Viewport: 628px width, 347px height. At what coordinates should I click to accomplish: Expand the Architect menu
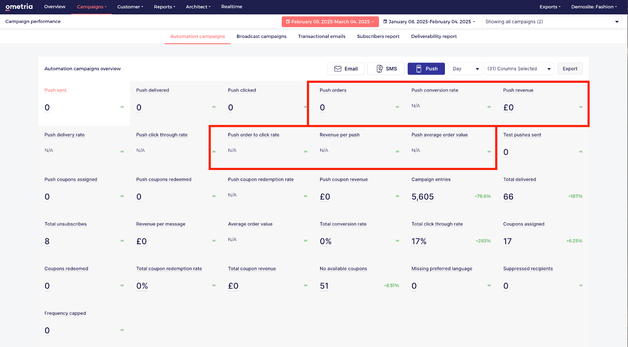coord(198,7)
